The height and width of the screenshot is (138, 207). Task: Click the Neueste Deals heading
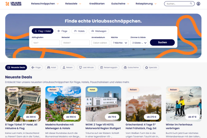click(x=19, y=77)
